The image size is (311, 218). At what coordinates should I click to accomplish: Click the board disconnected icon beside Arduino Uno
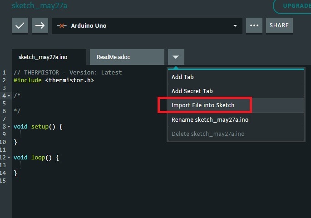(x=62, y=26)
